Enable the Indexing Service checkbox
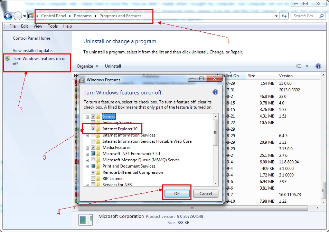 [93, 123]
